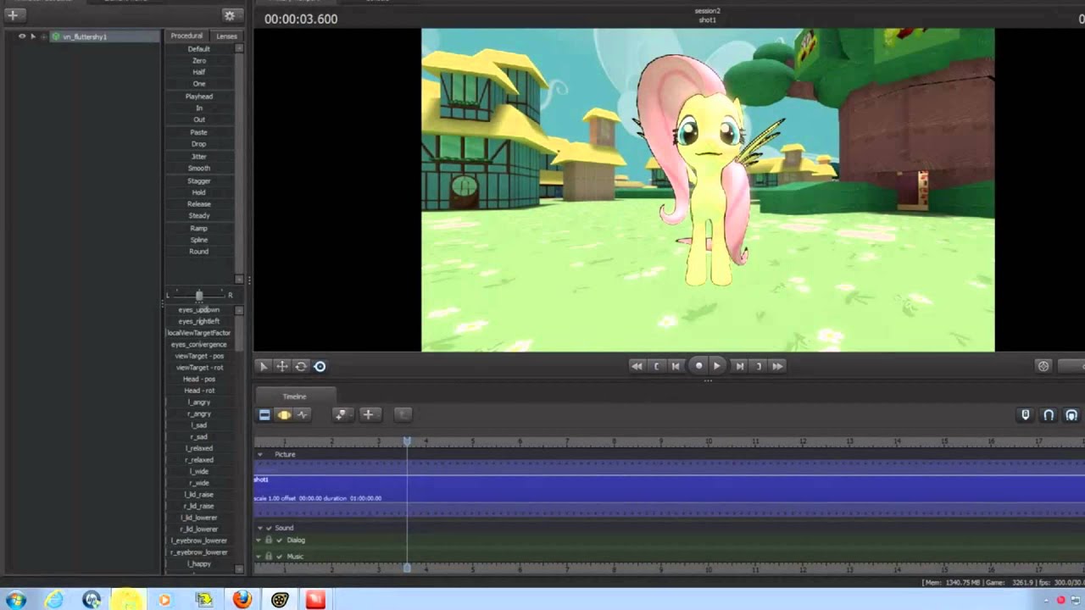The height and width of the screenshot is (610, 1085).
Task: Switch to the Procedural tab
Action: click(x=186, y=36)
